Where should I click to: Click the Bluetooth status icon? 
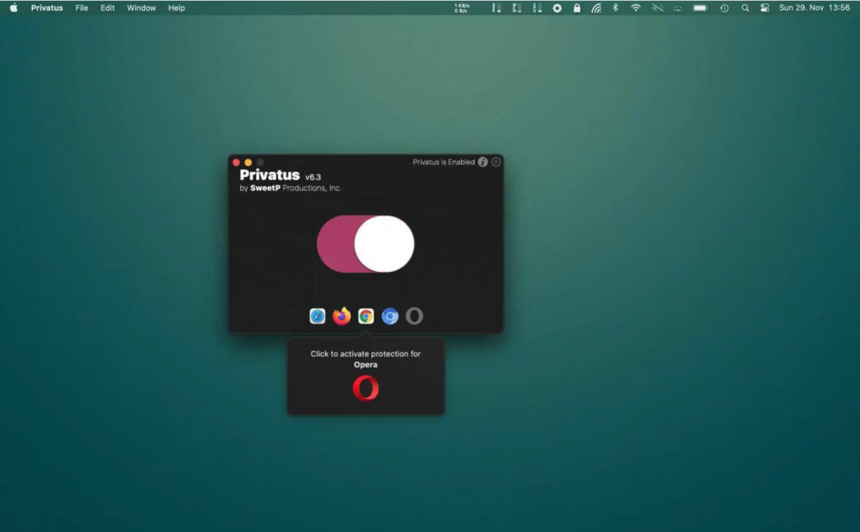point(617,8)
